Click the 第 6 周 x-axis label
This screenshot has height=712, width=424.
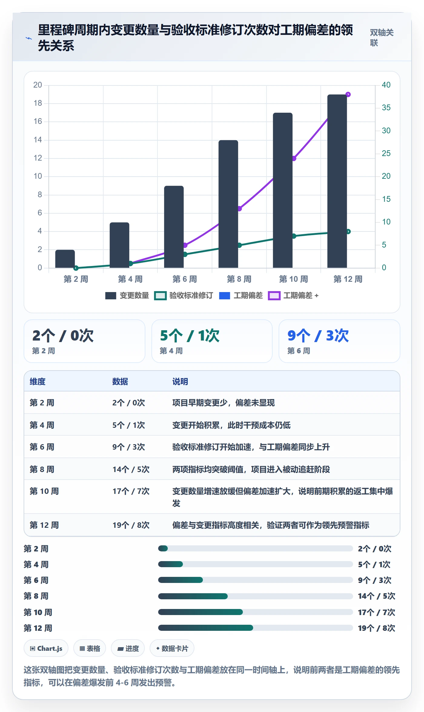coord(185,279)
